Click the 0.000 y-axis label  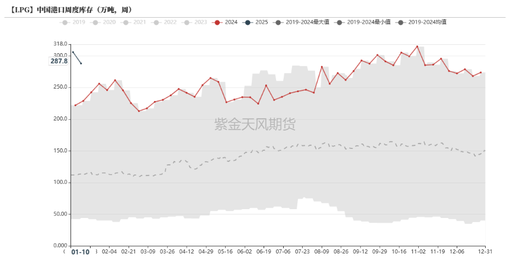click(60, 246)
